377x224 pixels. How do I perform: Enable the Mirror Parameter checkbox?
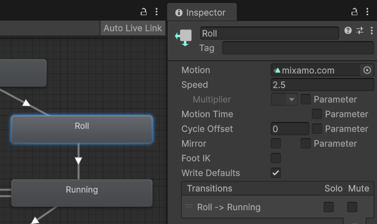click(305, 144)
